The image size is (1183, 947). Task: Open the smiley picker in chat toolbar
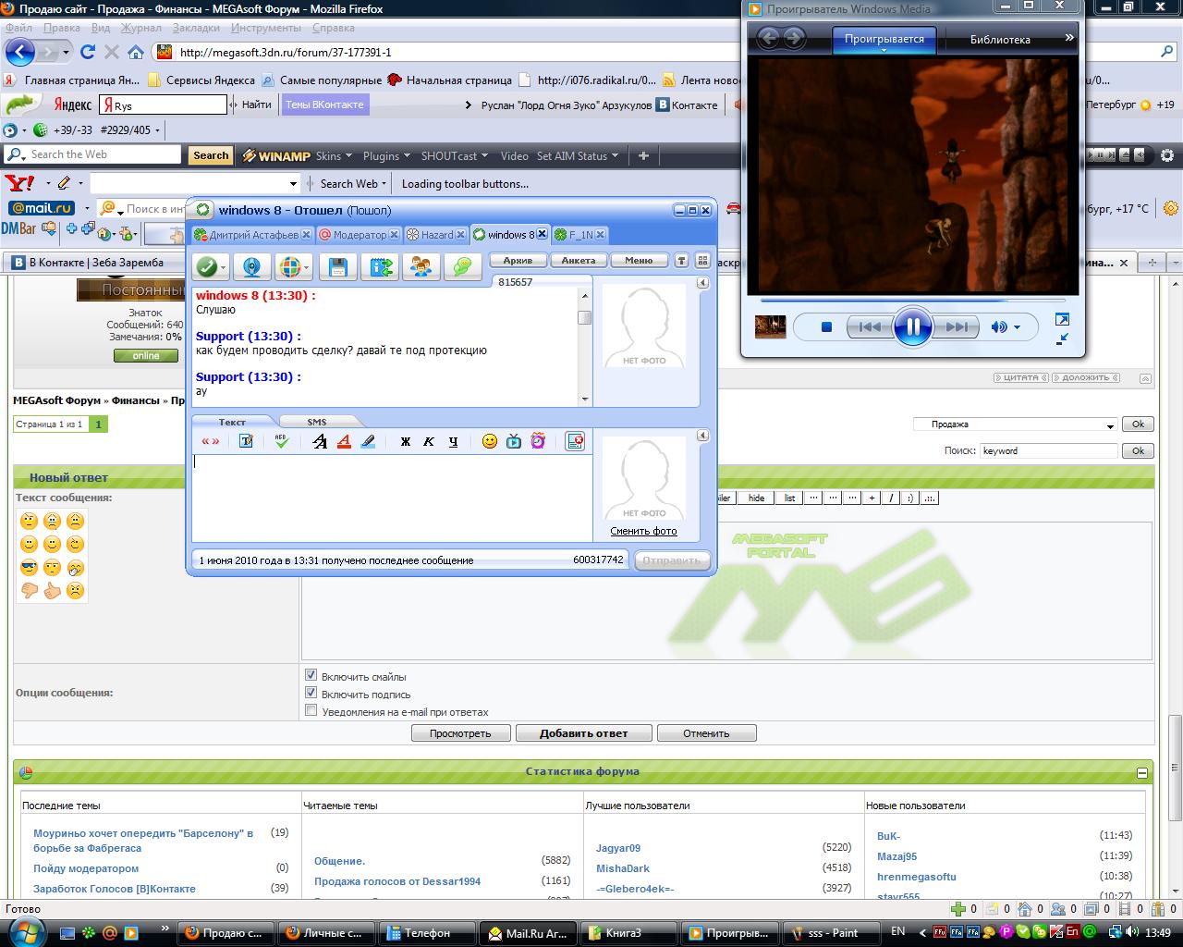490,441
